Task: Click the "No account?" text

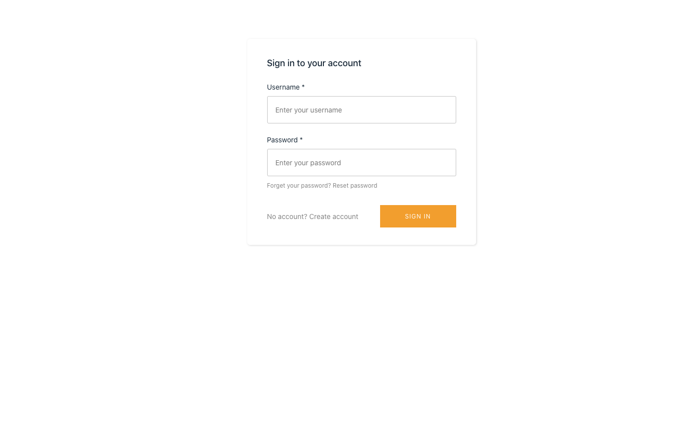Action: pos(287,217)
